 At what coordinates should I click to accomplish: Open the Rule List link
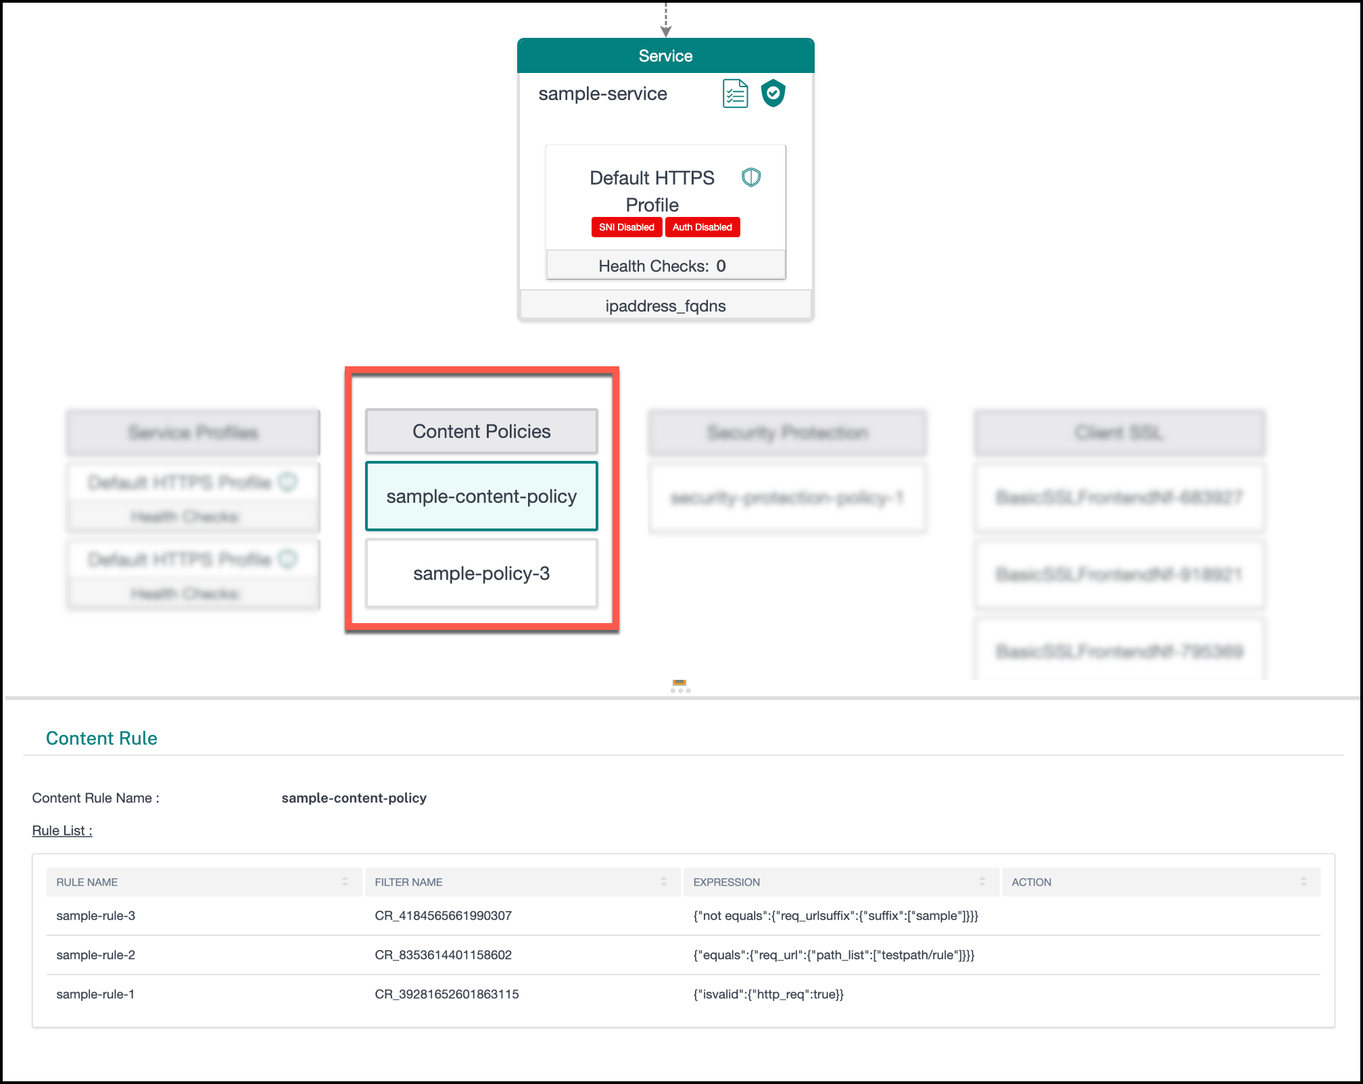click(62, 831)
